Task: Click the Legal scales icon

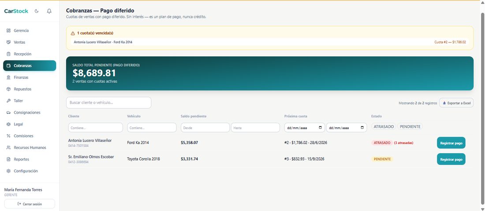Action: pyautogui.click(x=9, y=124)
